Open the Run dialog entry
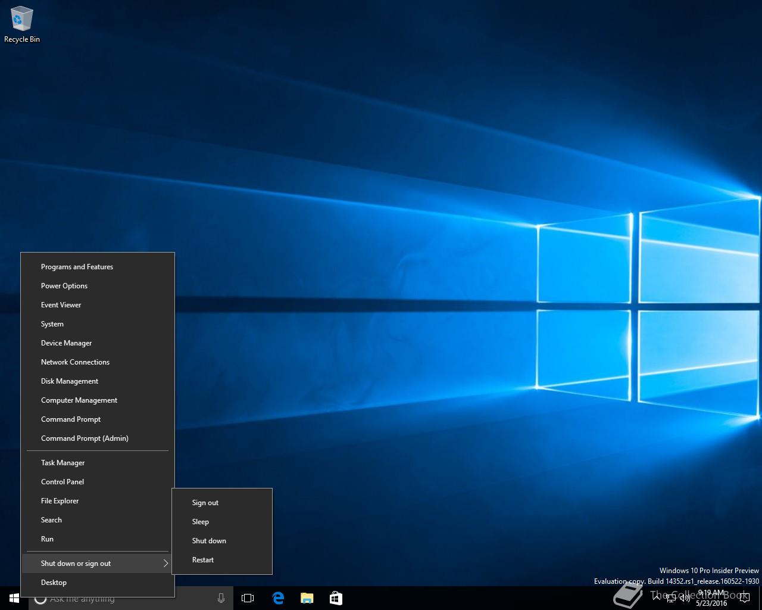This screenshot has height=610, width=762. 98,539
